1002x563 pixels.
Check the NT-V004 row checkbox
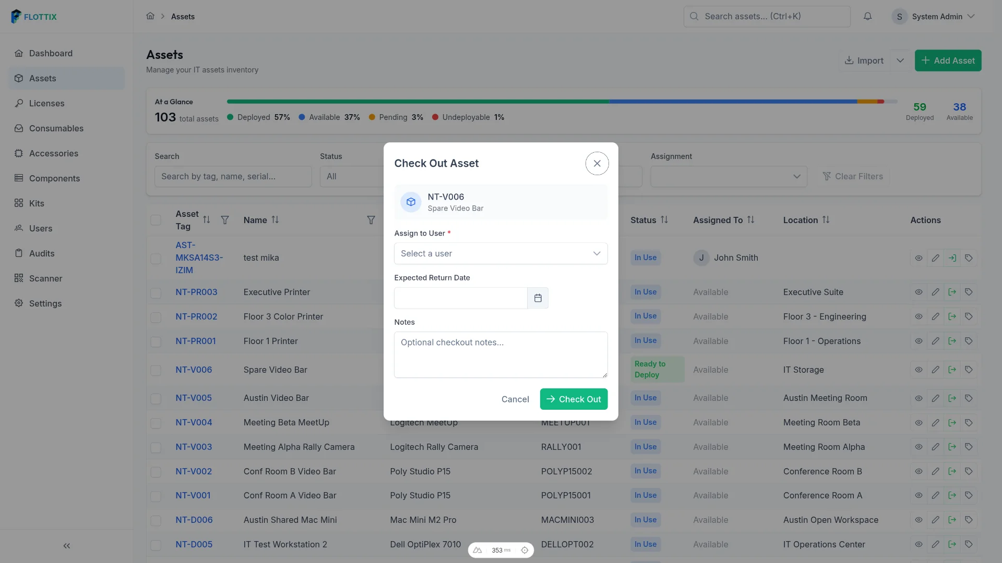[156, 423]
